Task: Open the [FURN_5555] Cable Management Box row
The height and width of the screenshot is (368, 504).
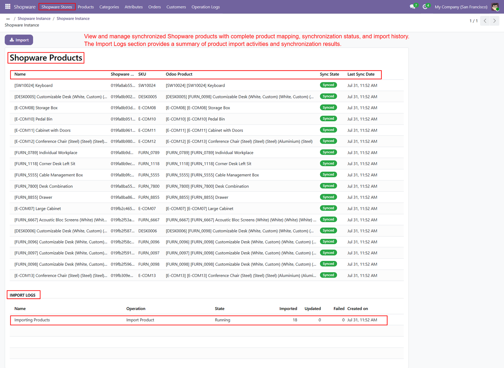Action: 207,175
